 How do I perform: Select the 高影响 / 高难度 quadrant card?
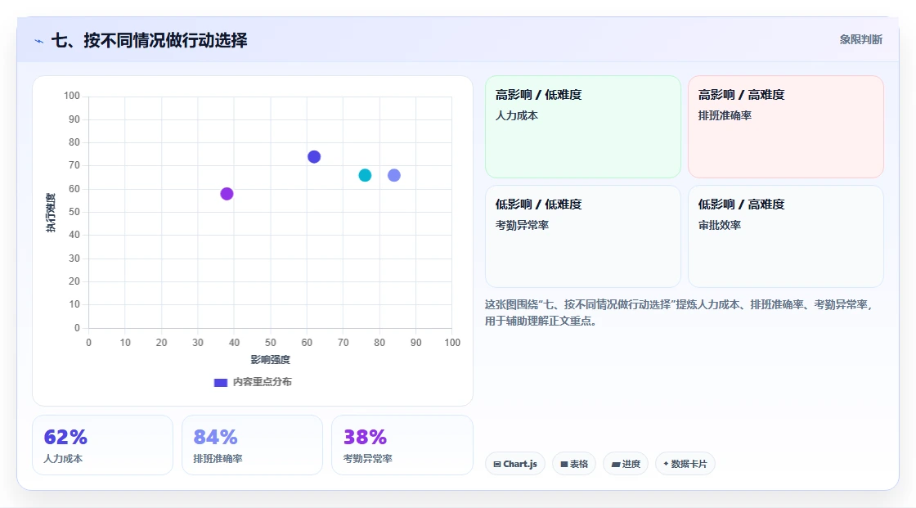point(786,127)
